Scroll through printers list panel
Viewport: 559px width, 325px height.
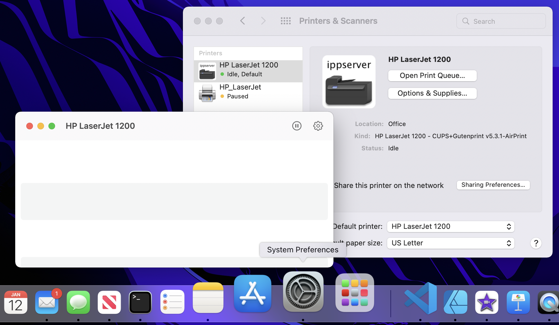click(248, 81)
